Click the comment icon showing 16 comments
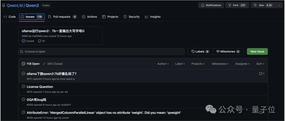 point(40,41)
